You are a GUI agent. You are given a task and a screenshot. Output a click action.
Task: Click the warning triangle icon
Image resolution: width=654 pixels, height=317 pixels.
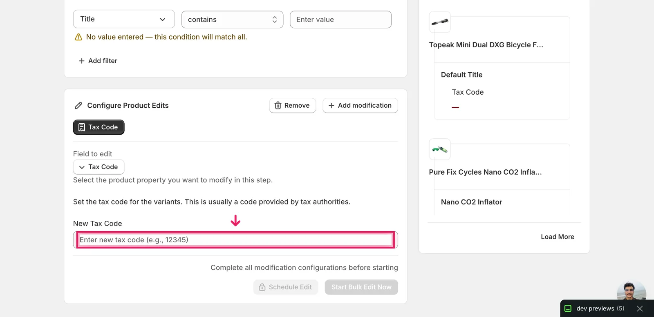(x=78, y=37)
